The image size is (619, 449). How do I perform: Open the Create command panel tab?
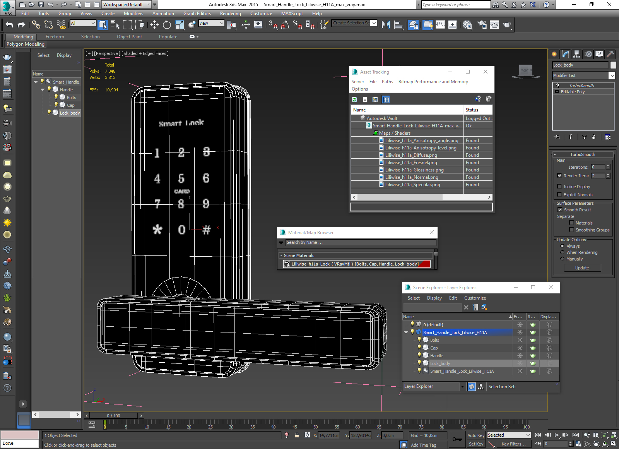click(x=554, y=54)
